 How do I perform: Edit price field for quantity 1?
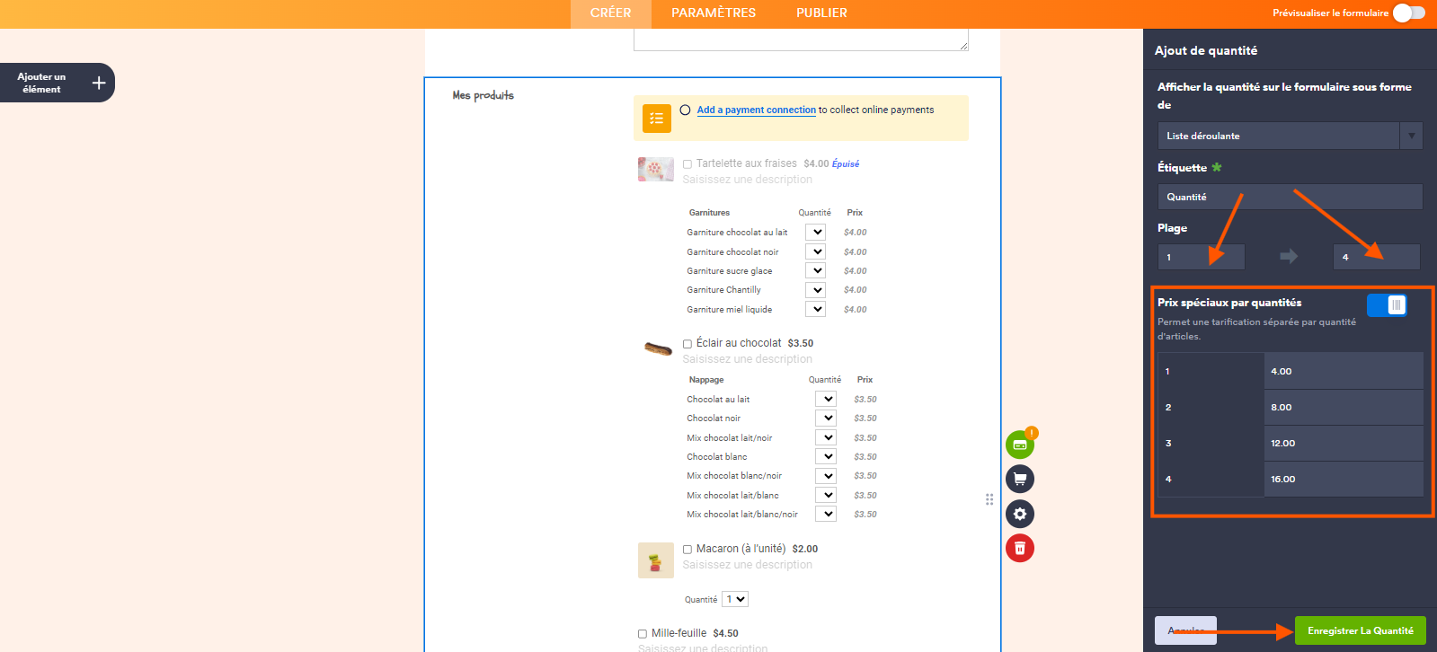tap(1344, 371)
